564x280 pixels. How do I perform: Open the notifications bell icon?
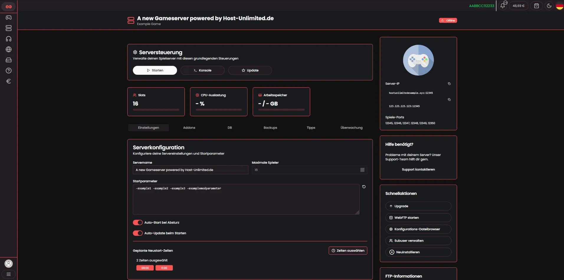503,6
